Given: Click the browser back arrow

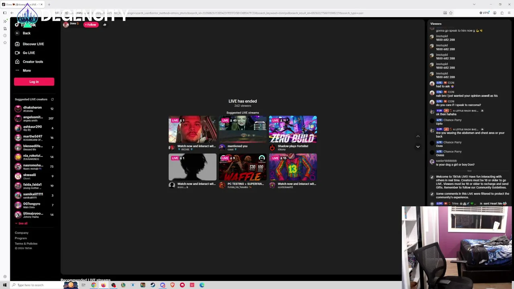Looking at the screenshot, I should tap(12, 13).
